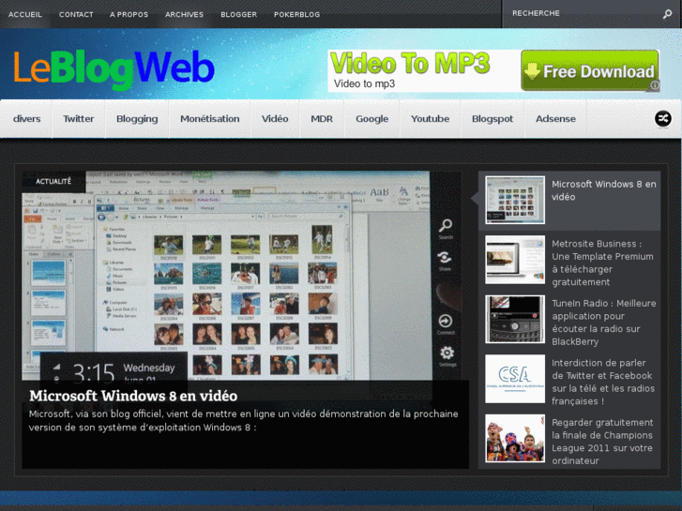Open the Microsoft Windows 8 en vidéo headline

pyautogui.click(x=133, y=396)
